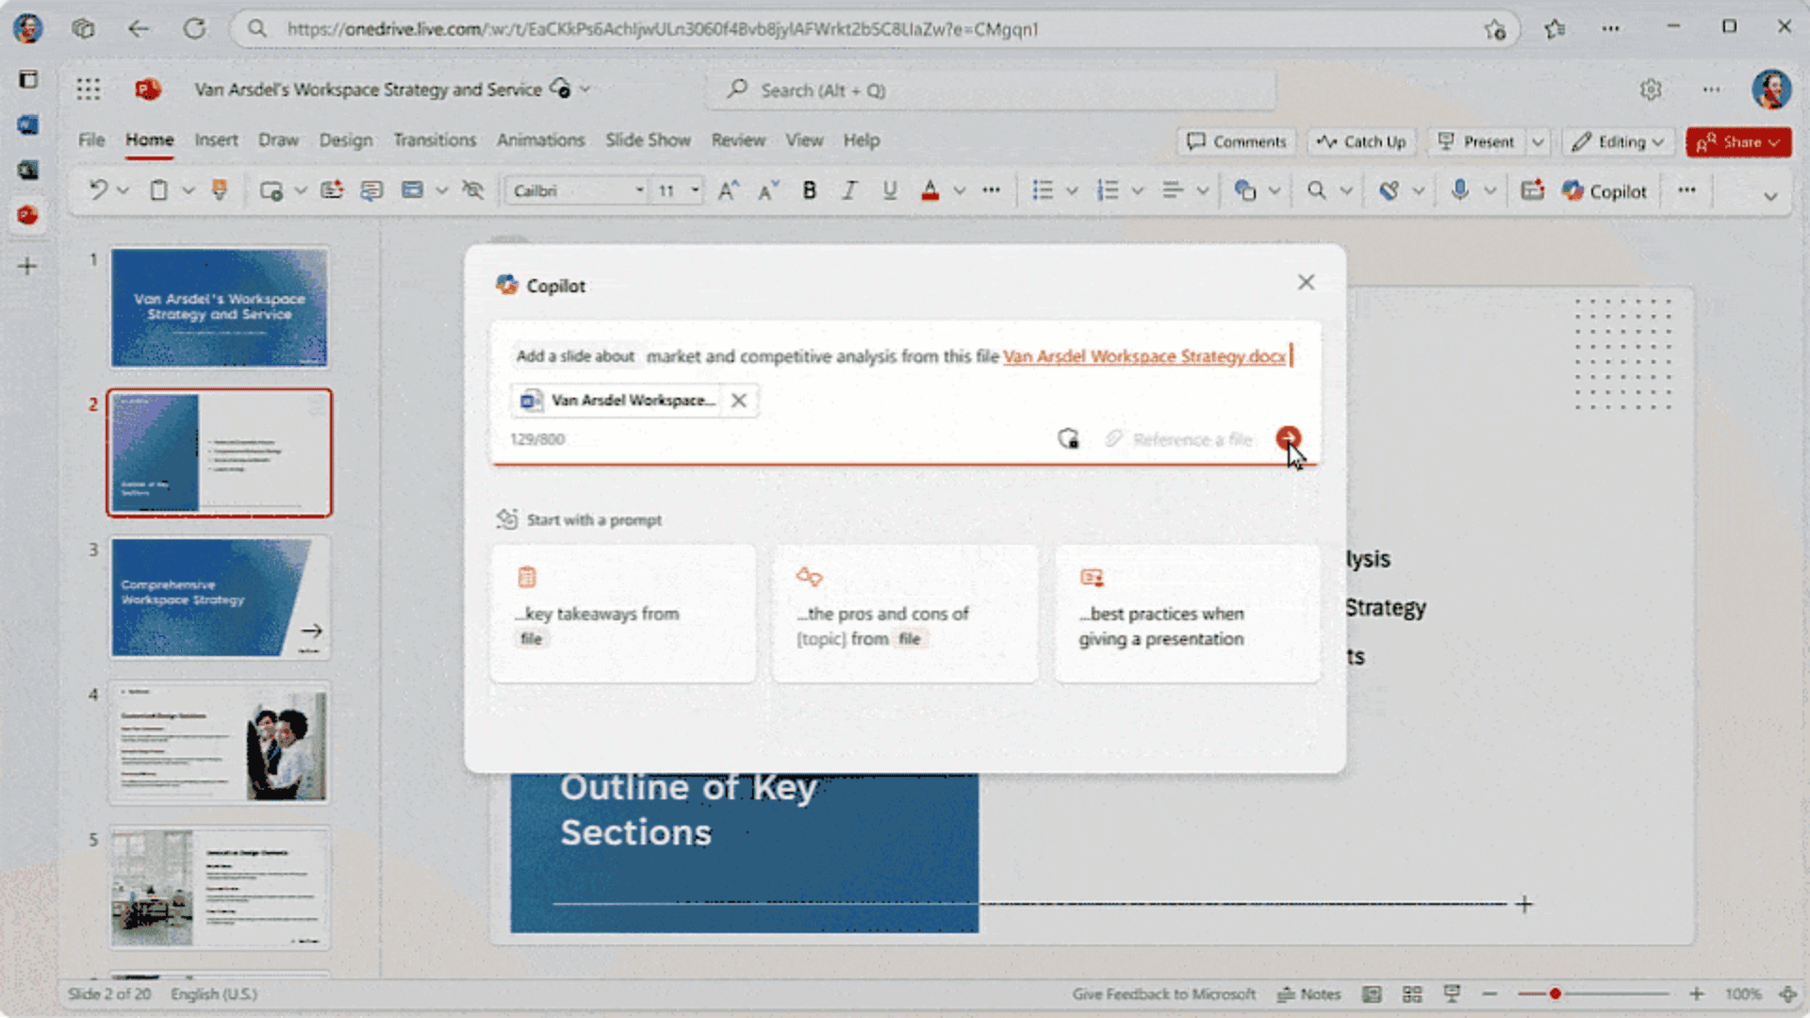The height and width of the screenshot is (1018, 1810).
Task: Click the zoom in plus icon
Action: coord(1696,993)
